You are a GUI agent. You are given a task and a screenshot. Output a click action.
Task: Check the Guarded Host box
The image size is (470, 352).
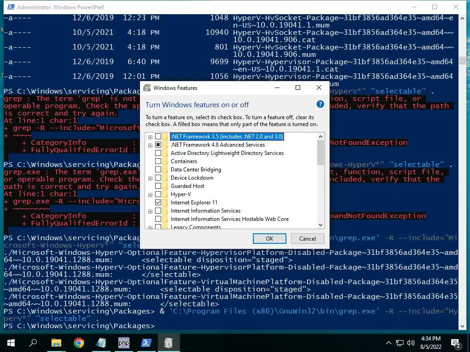point(158,186)
